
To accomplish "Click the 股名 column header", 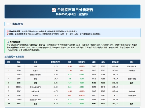I will pyautogui.click(x=35, y=62).
